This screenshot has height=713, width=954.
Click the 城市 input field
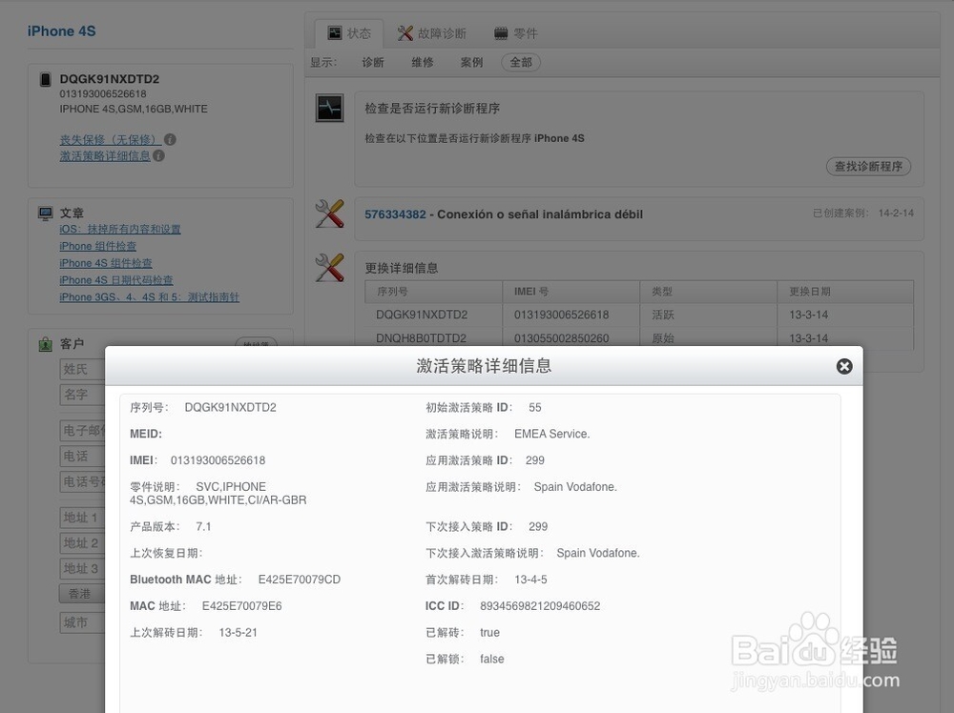point(83,622)
